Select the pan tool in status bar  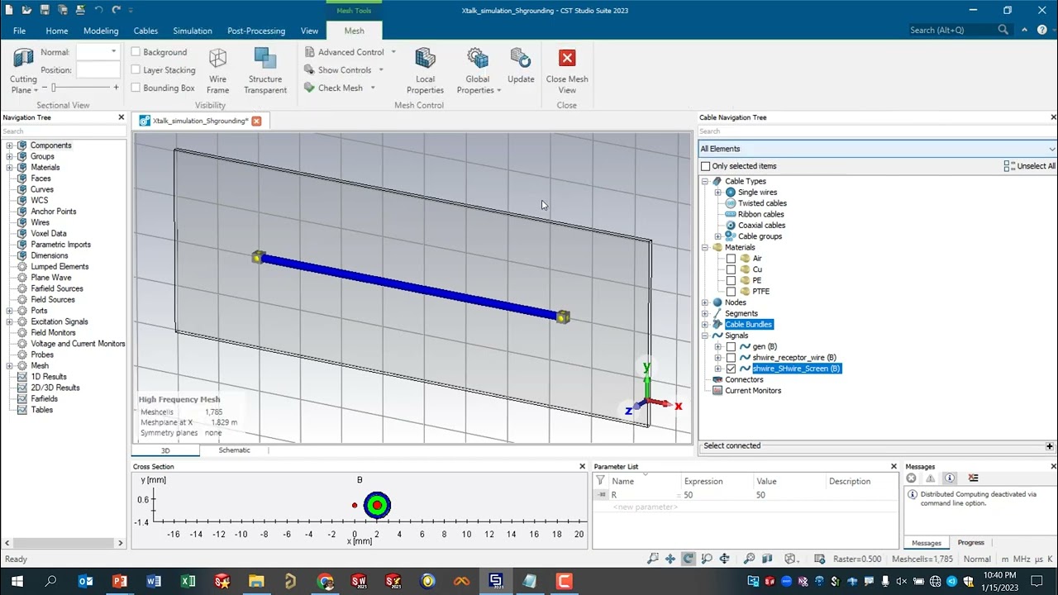point(670,559)
